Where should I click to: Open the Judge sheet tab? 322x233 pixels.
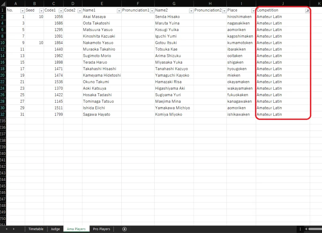55,229
